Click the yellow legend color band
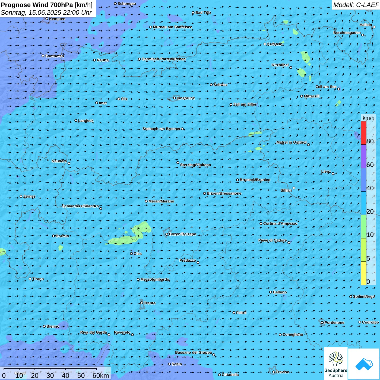This screenshot has height=380, width=380. tap(363, 273)
